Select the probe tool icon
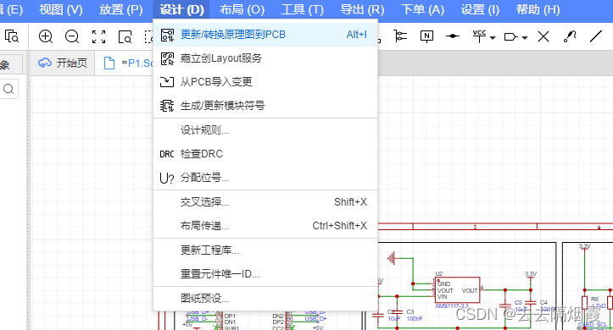The width and height of the screenshot is (613, 330). [x=570, y=36]
